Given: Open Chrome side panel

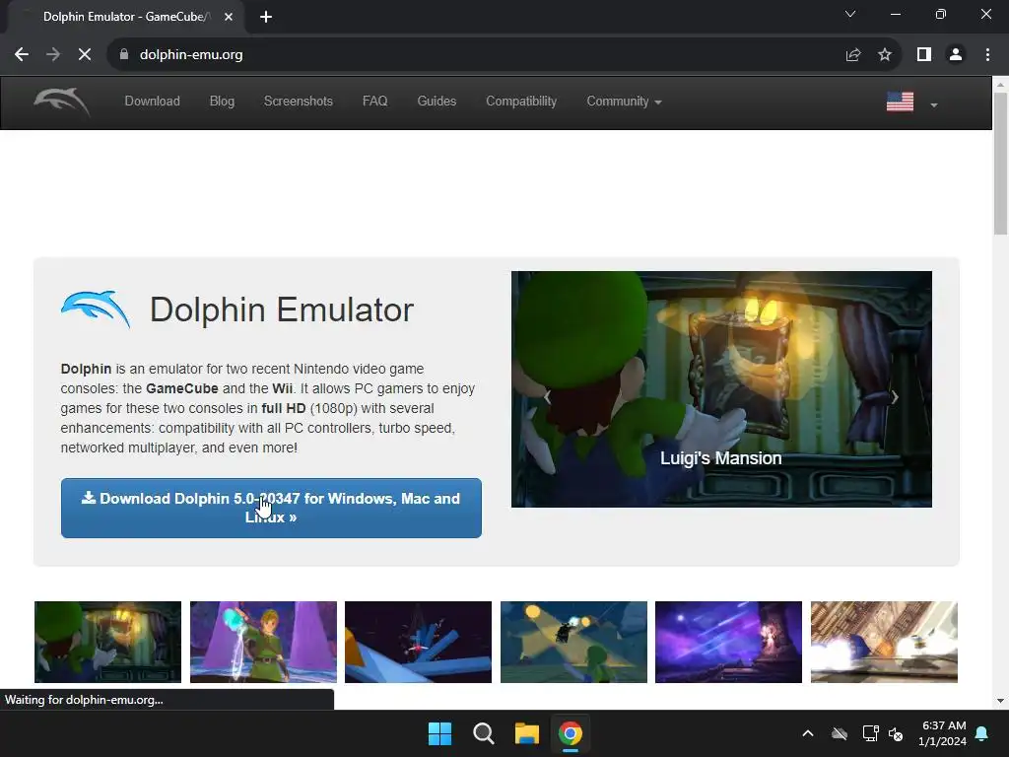Looking at the screenshot, I should (924, 55).
